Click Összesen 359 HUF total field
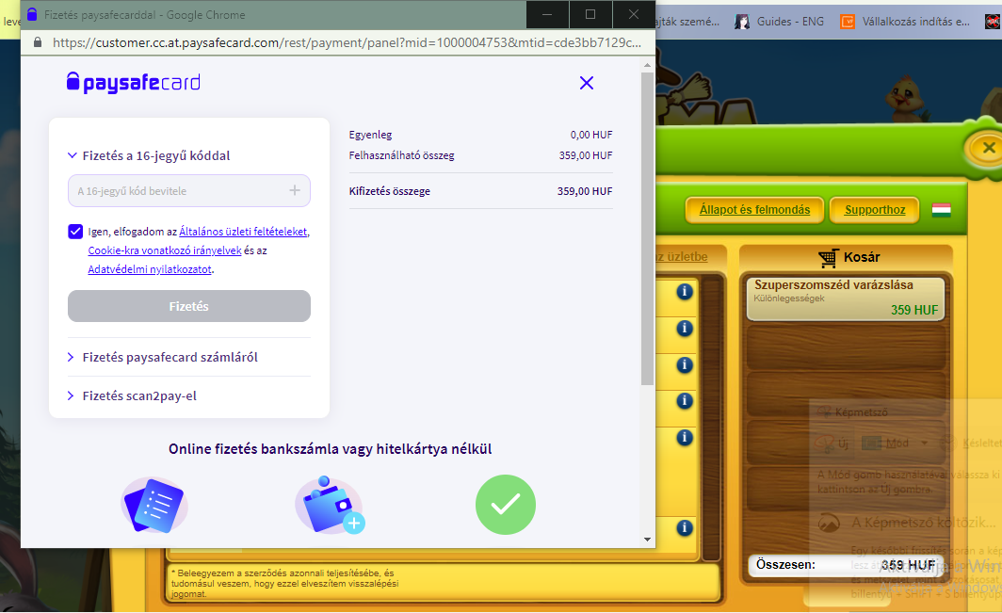Viewport: 1002px width, 613px height. tap(846, 565)
